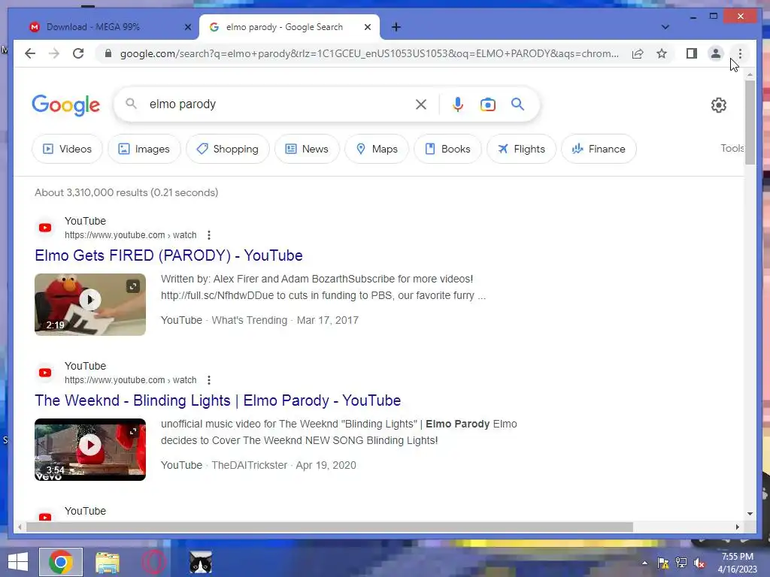The width and height of the screenshot is (770, 577).
Task: Open Google search settings gear
Action: coord(718,104)
